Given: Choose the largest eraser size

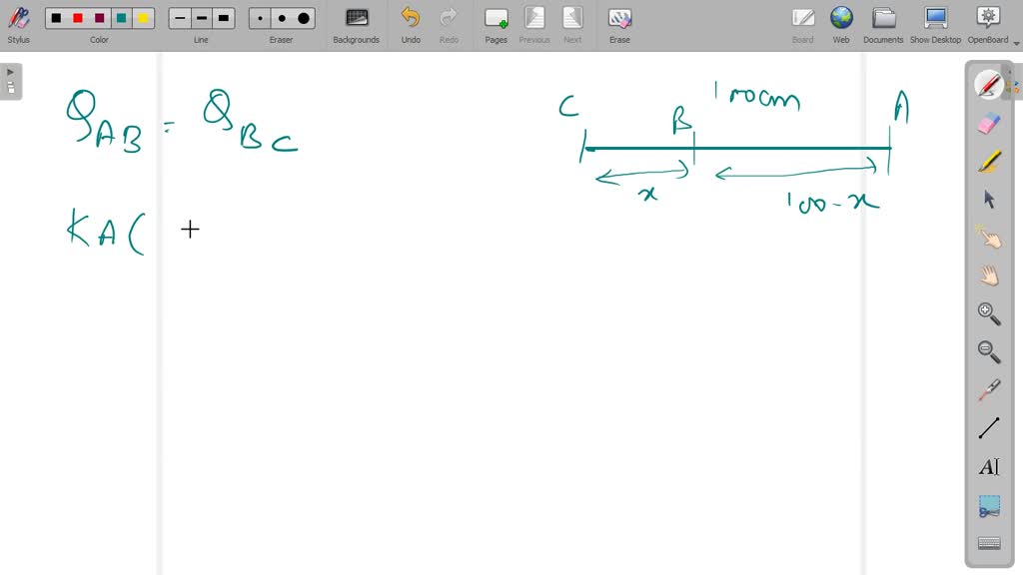Looking at the screenshot, I should (302, 17).
